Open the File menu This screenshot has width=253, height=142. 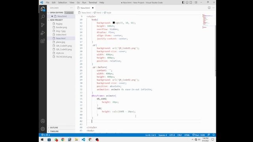47,3
